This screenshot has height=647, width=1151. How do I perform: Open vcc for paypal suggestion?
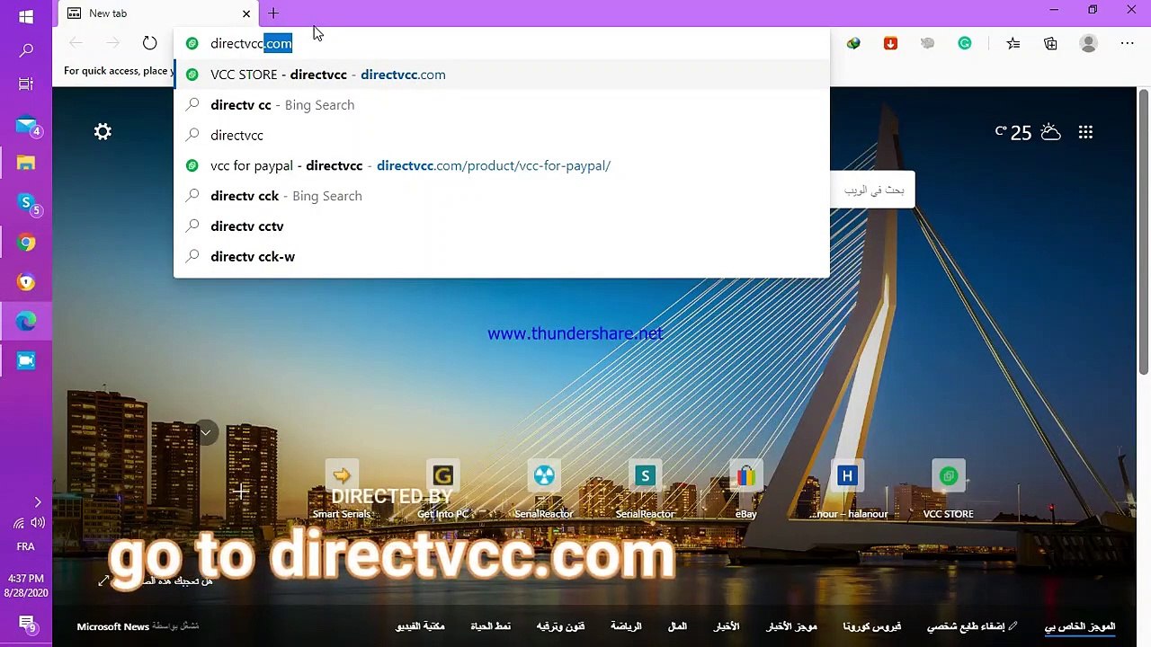(502, 165)
